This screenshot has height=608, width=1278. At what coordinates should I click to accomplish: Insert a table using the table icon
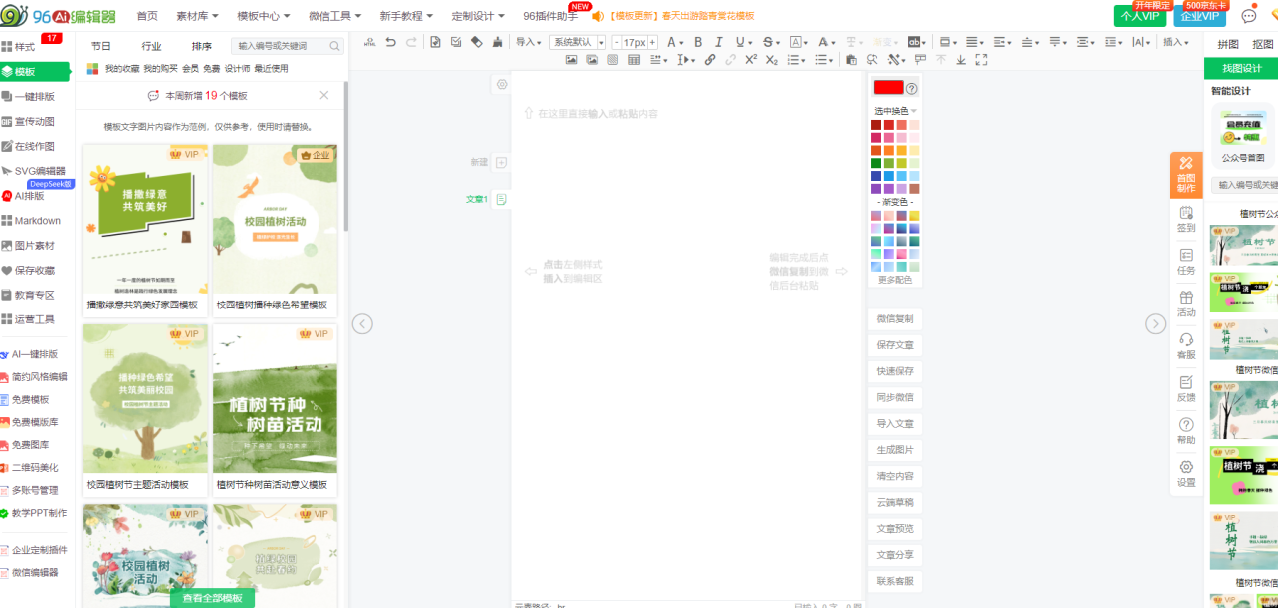click(634, 60)
